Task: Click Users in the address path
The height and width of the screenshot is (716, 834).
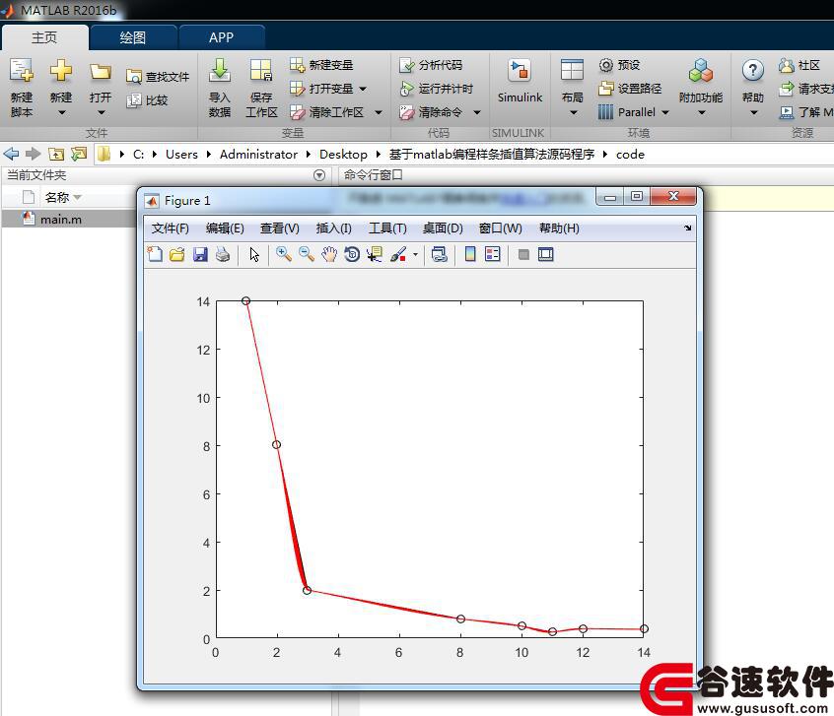Action: pyautogui.click(x=181, y=155)
